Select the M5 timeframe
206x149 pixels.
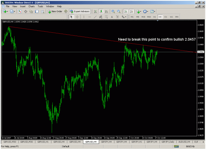137,17
